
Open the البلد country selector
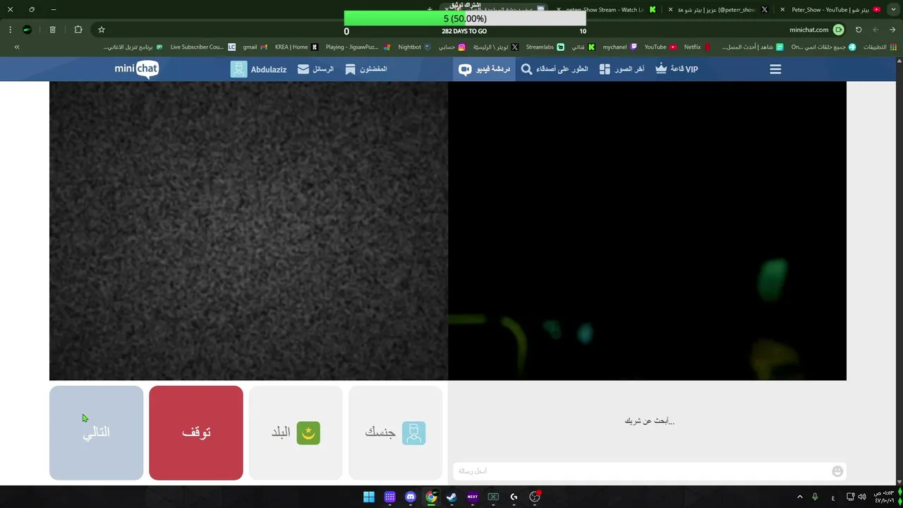296,433
